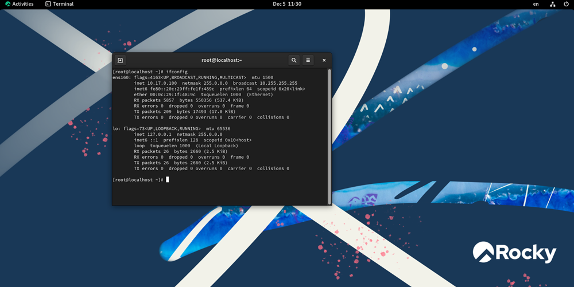
Task: Click the root@localhost:~ title bar
Action: (x=222, y=60)
